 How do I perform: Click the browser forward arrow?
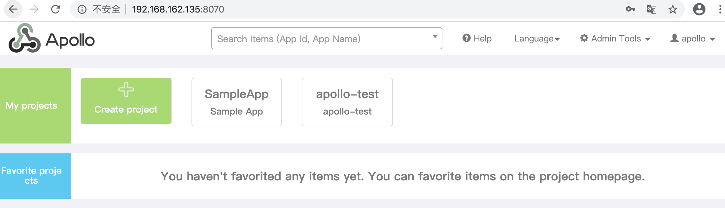[x=34, y=9]
